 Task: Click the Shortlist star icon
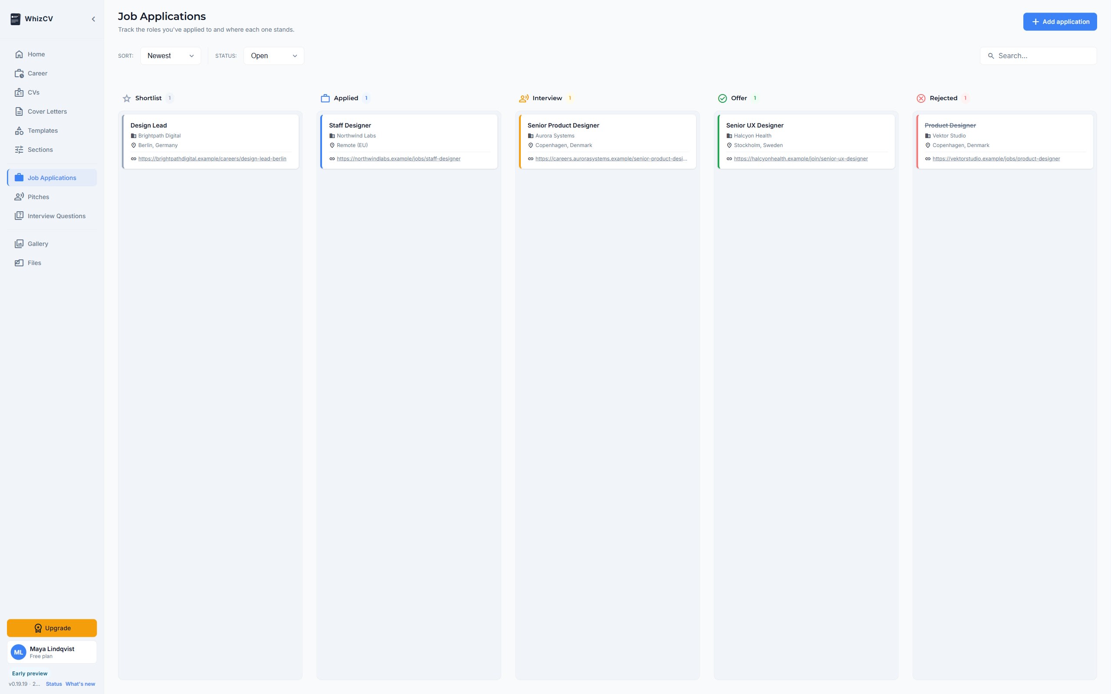(127, 98)
